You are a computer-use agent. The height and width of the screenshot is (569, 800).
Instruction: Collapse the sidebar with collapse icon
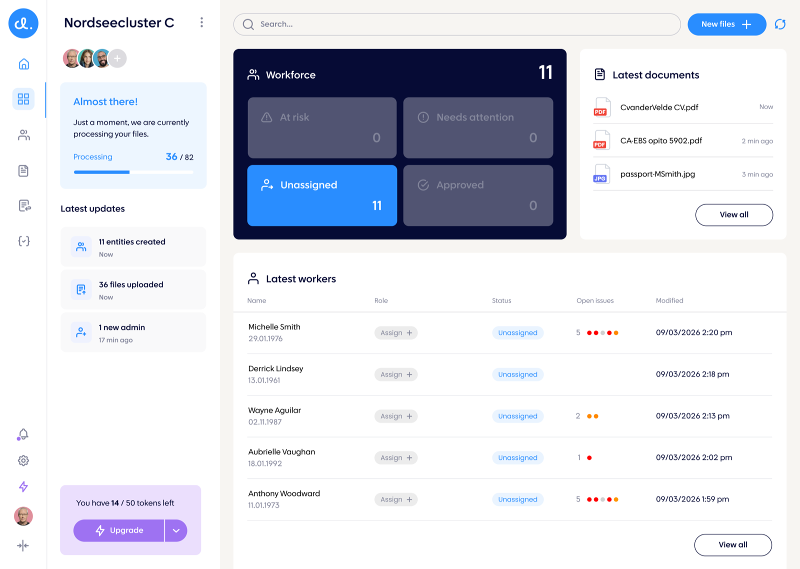tap(23, 545)
